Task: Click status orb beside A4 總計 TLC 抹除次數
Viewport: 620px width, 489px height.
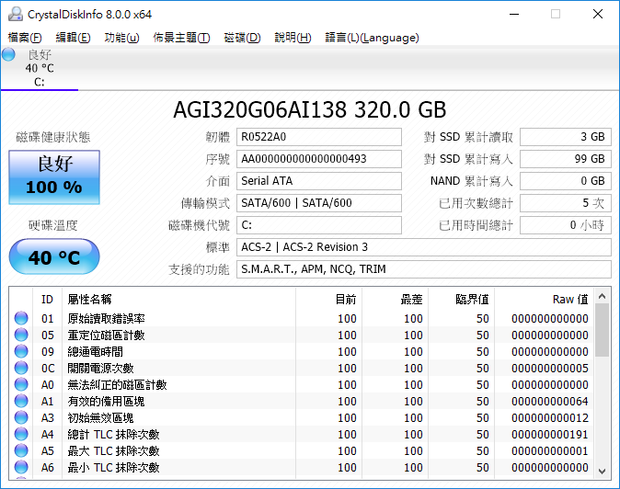Action: click(x=21, y=435)
